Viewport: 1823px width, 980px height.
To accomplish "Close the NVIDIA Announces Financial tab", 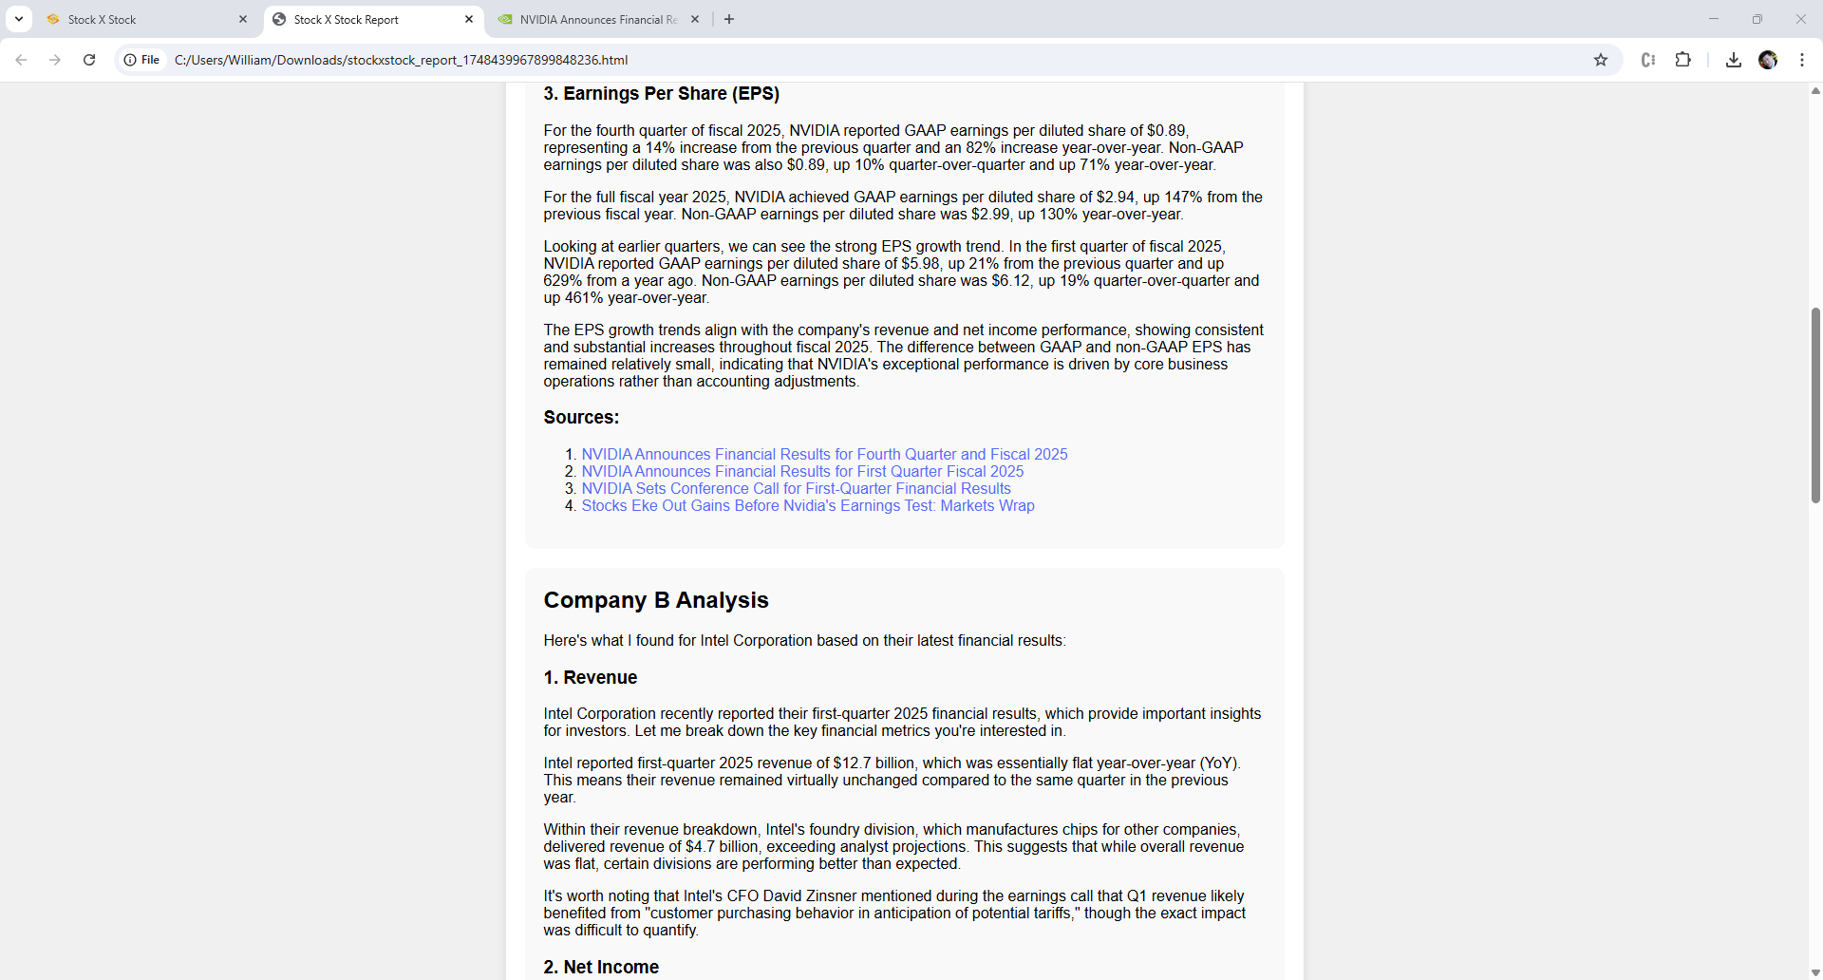I will tap(695, 19).
